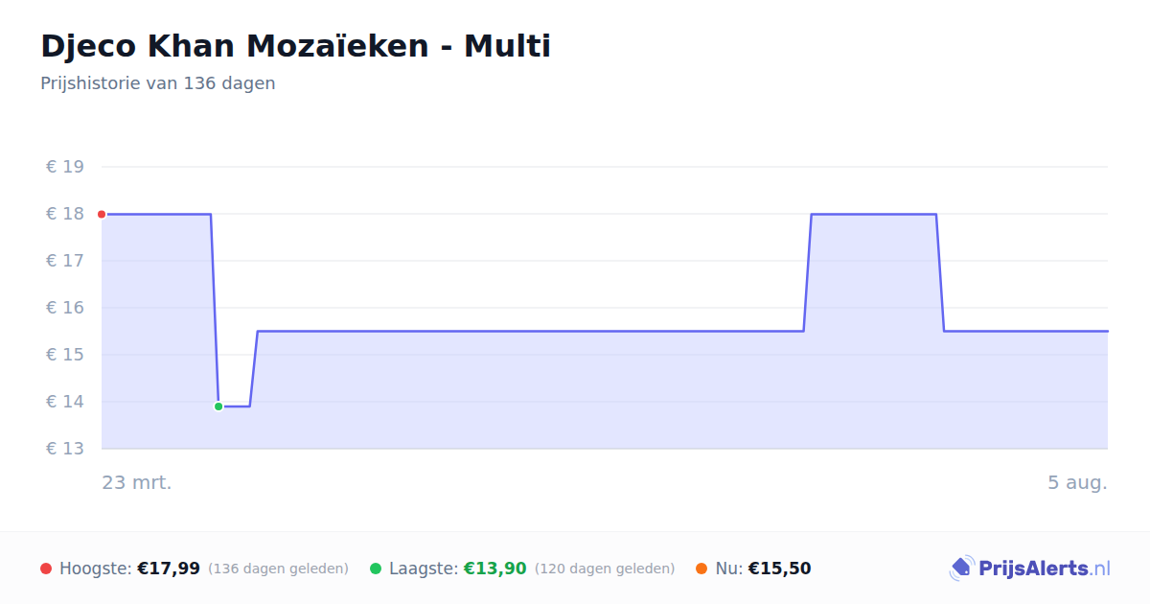1150x604 pixels.
Task: Click the 23 mrt. start date label
Action: (x=137, y=482)
